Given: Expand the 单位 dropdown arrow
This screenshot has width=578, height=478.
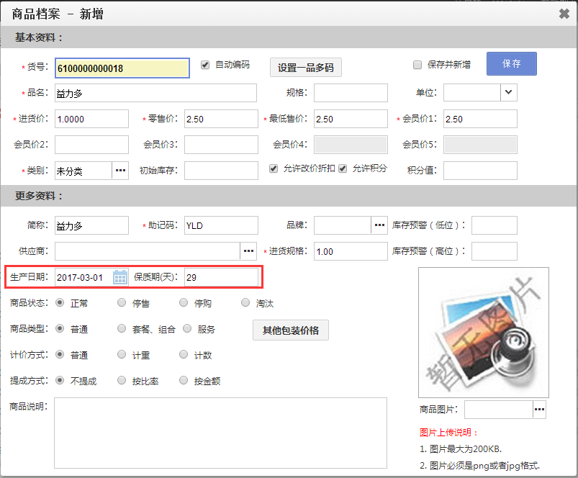Looking at the screenshot, I should tap(509, 92).
